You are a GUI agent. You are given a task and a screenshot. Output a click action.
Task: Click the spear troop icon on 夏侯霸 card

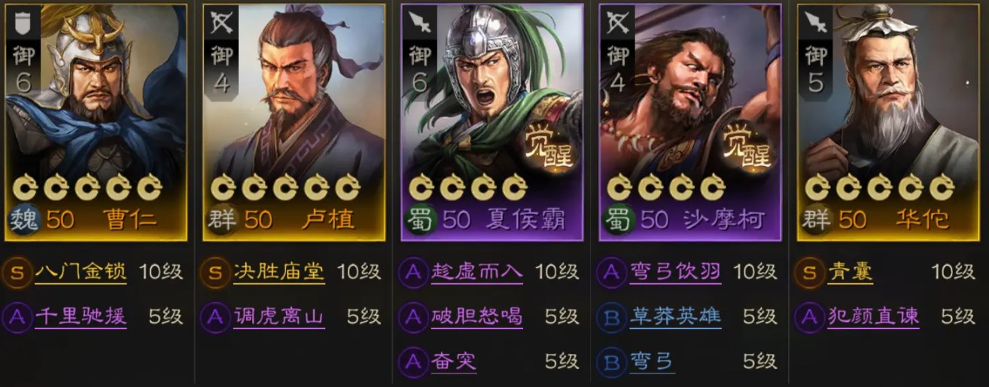pos(419,24)
